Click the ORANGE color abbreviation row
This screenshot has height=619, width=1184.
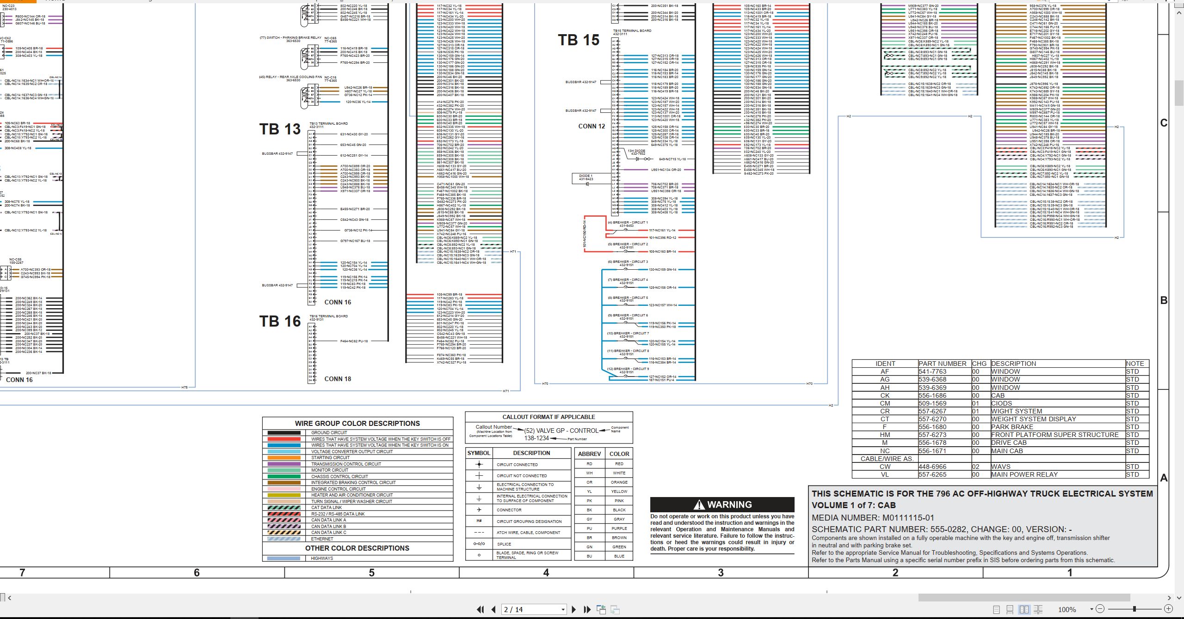coord(604,482)
